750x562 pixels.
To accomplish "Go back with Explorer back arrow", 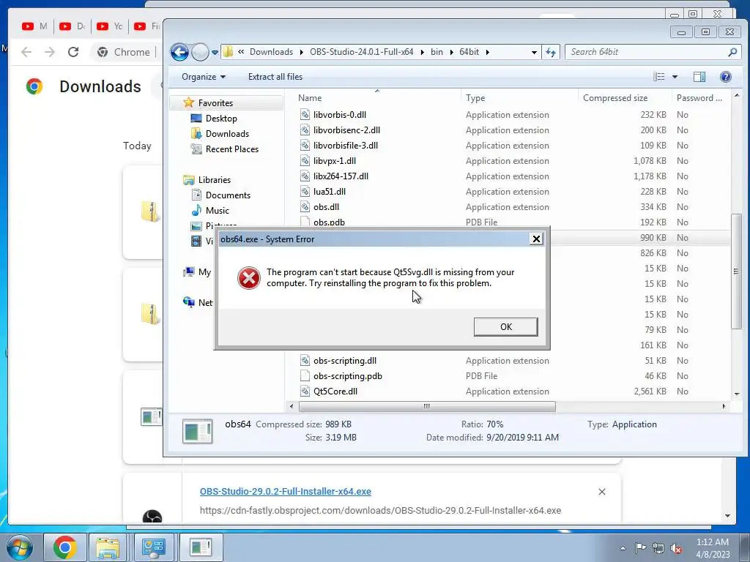I will pyautogui.click(x=180, y=52).
